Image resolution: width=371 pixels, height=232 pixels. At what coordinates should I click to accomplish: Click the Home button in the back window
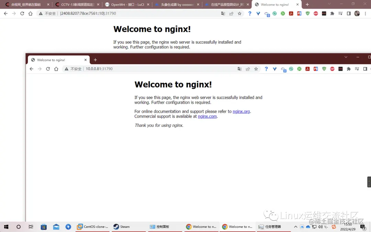30,13
